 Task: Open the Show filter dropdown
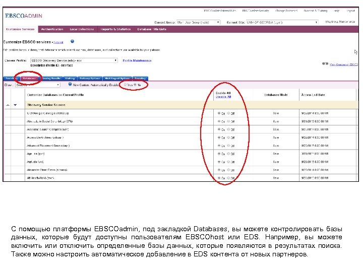pyautogui.click(x=38, y=85)
